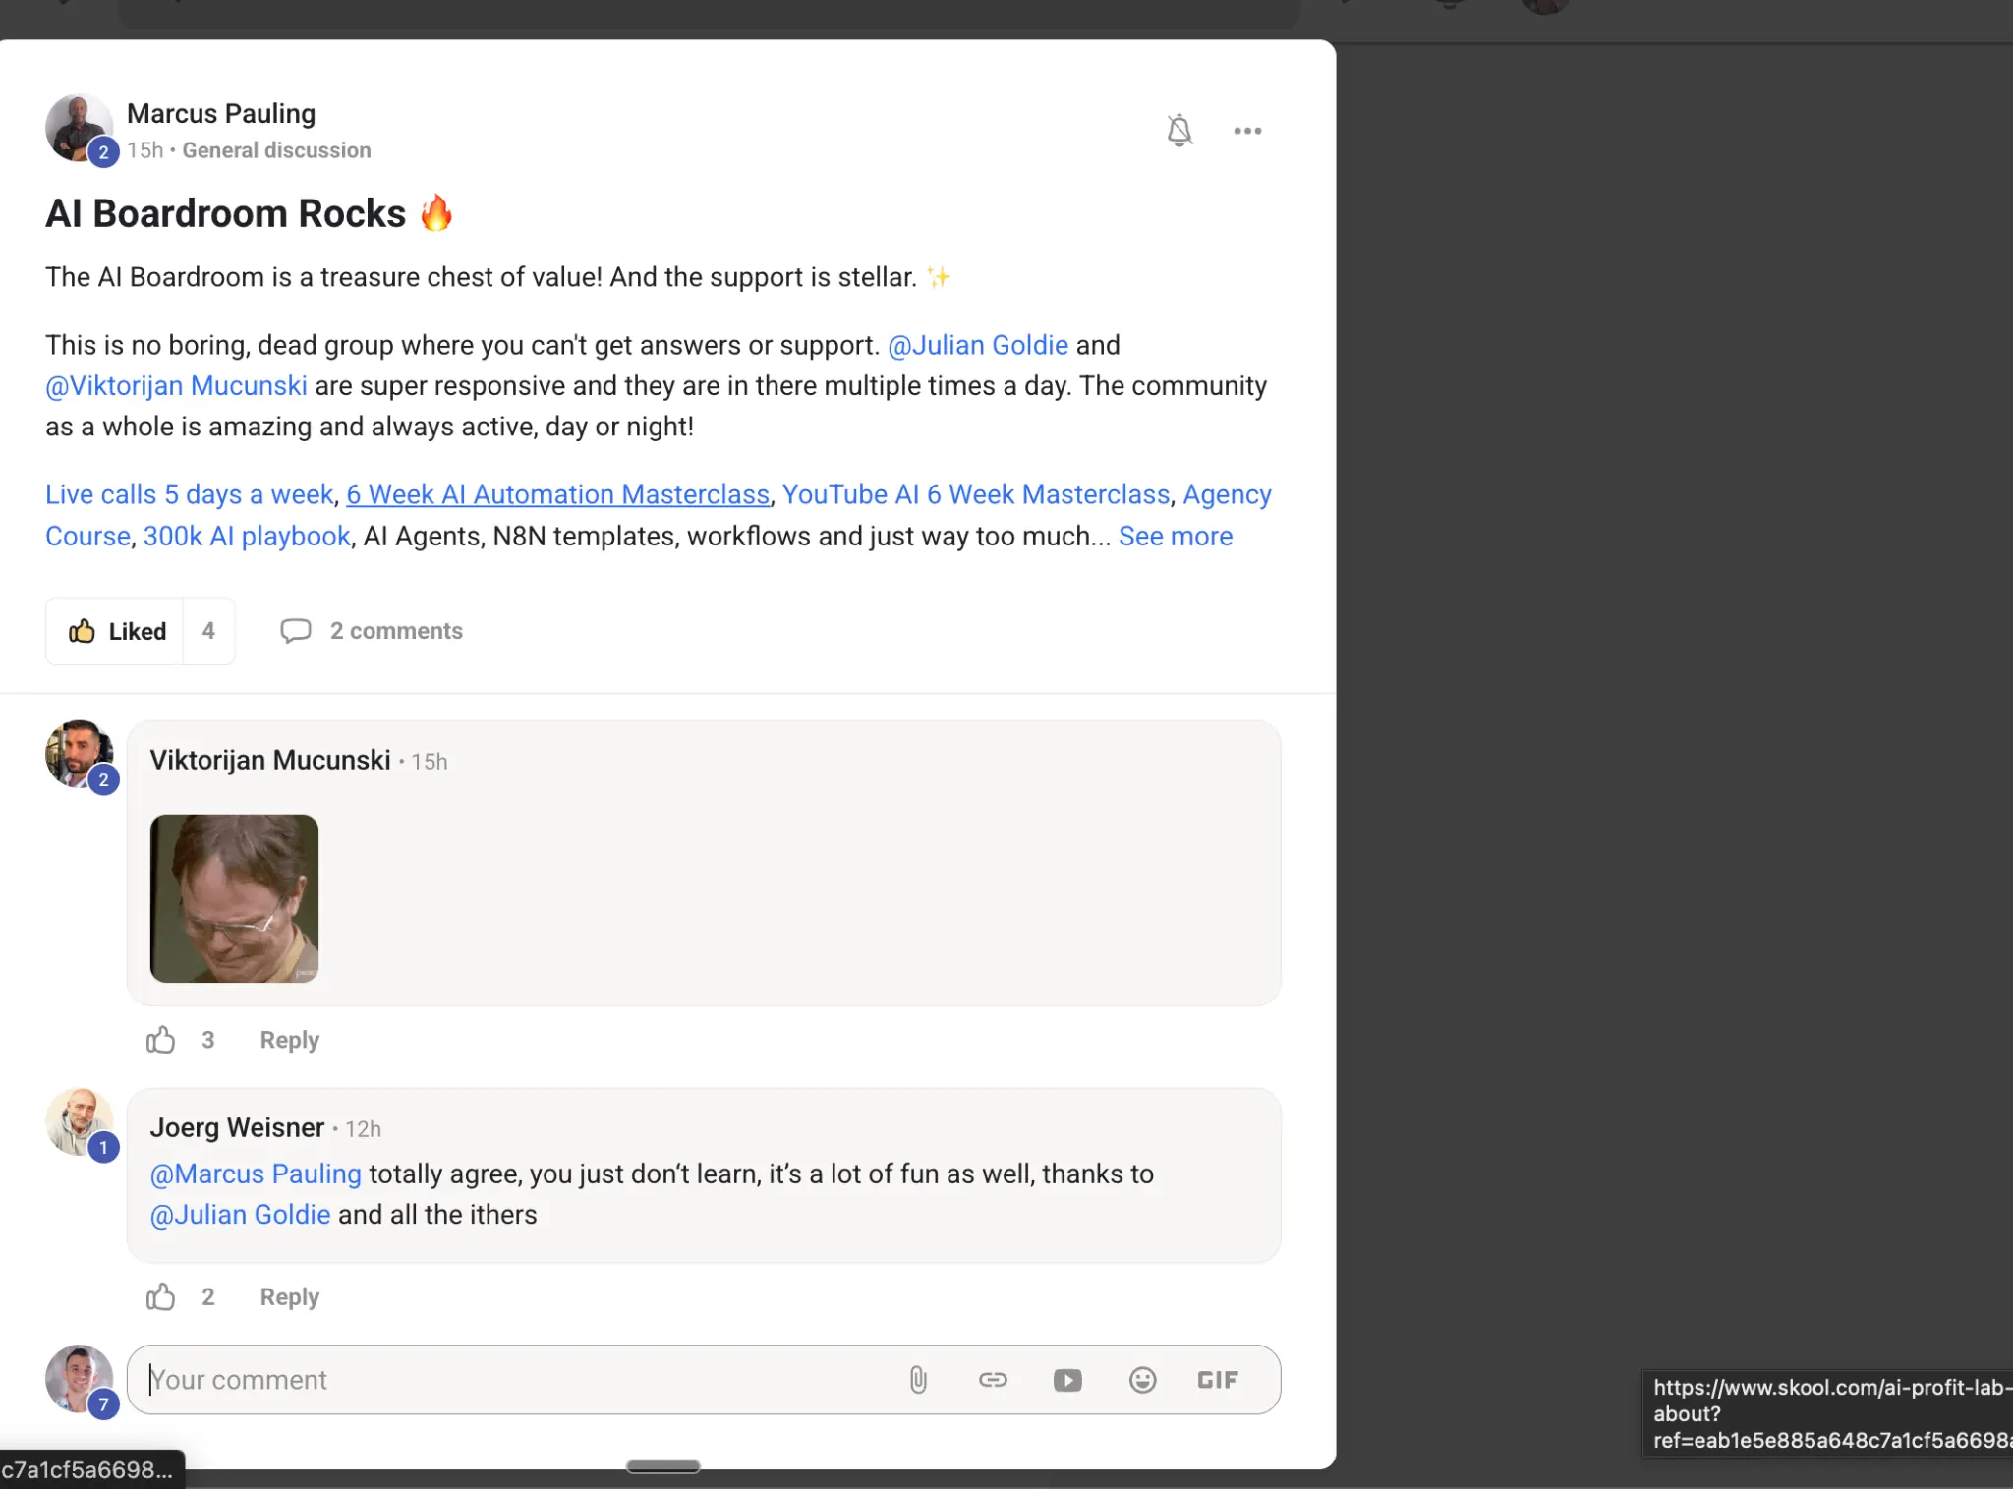
Task: Like Joerg Weisner's comment with thumbs-up
Action: (160, 1296)
